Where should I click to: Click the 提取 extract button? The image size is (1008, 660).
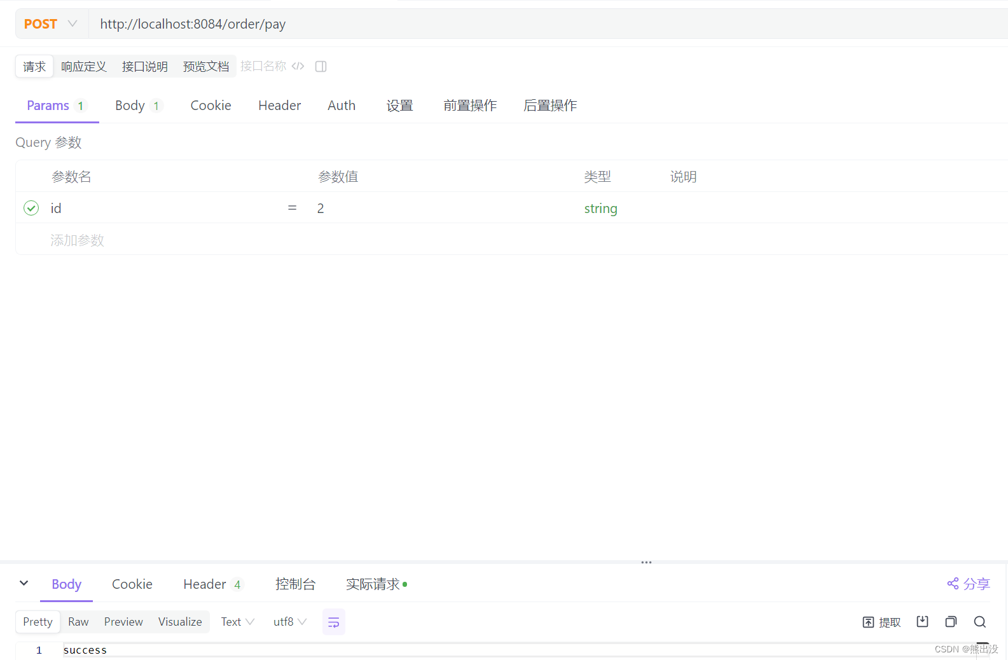tap(882, 622)
